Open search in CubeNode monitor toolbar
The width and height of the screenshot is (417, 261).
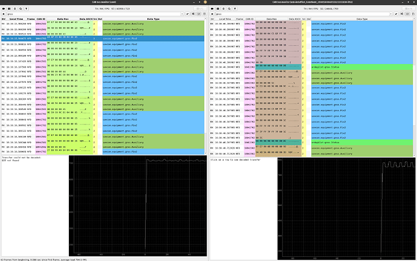click(229, 9)
